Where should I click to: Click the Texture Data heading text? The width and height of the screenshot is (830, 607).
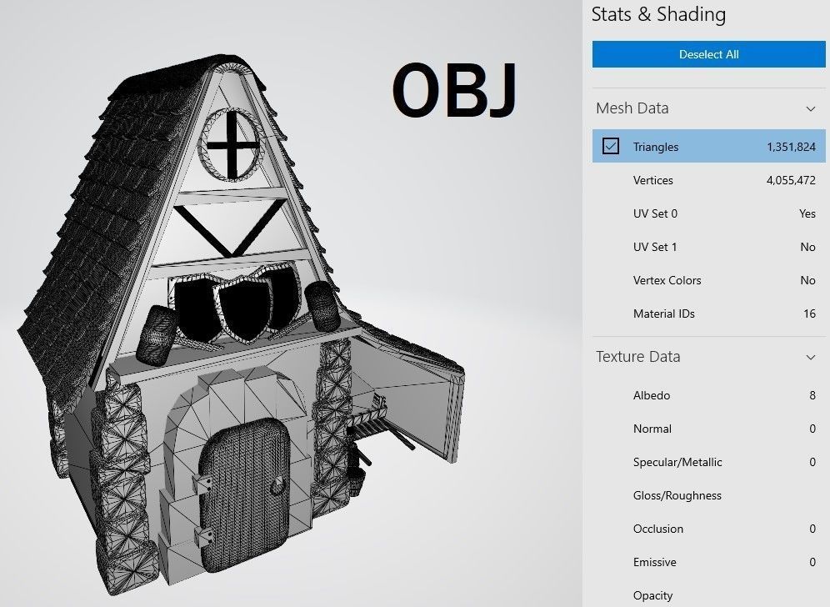[x=637, y=357]
